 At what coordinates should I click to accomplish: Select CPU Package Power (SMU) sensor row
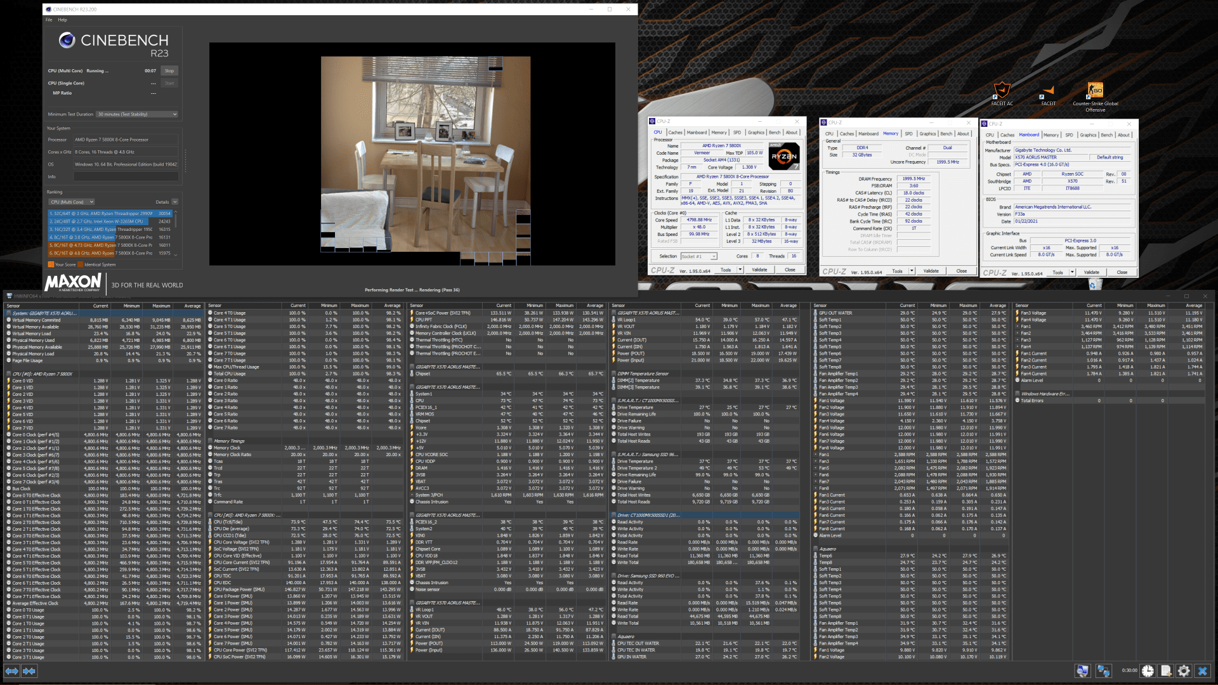pyautogui.click(x=305, y=590)
